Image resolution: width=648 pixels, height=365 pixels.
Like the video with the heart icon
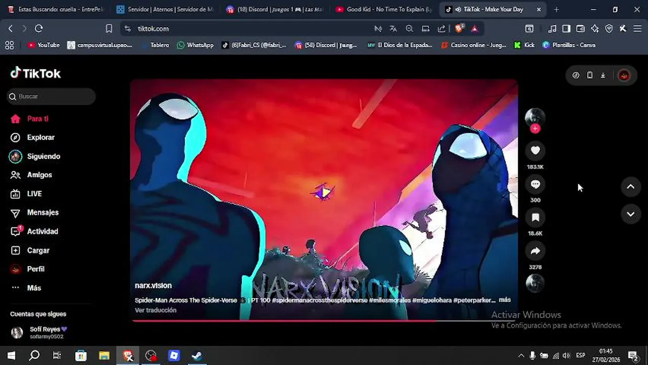(x=535, y=151)
